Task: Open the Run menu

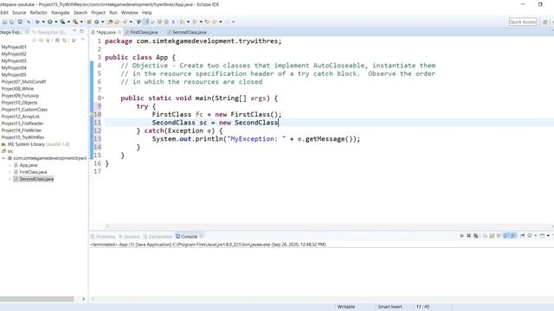Action: [x=113, y=13]
